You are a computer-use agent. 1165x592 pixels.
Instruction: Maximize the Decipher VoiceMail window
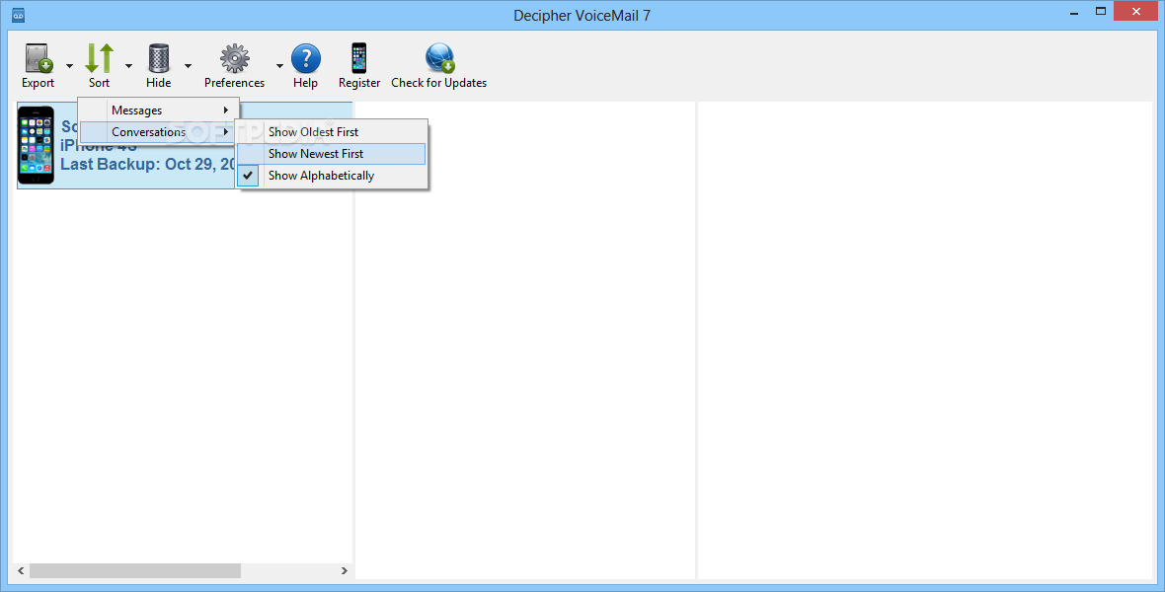pyautogui.click(x=1101, y=12)
